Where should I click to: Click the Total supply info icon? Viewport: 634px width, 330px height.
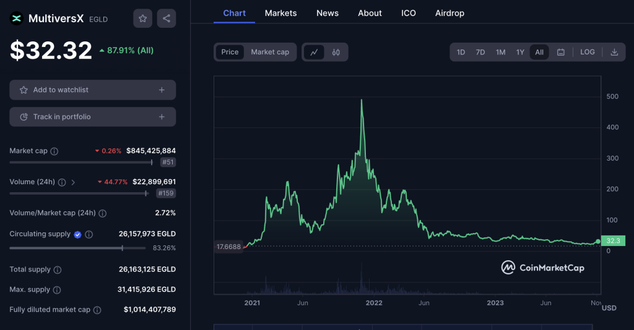pos(58,270)
